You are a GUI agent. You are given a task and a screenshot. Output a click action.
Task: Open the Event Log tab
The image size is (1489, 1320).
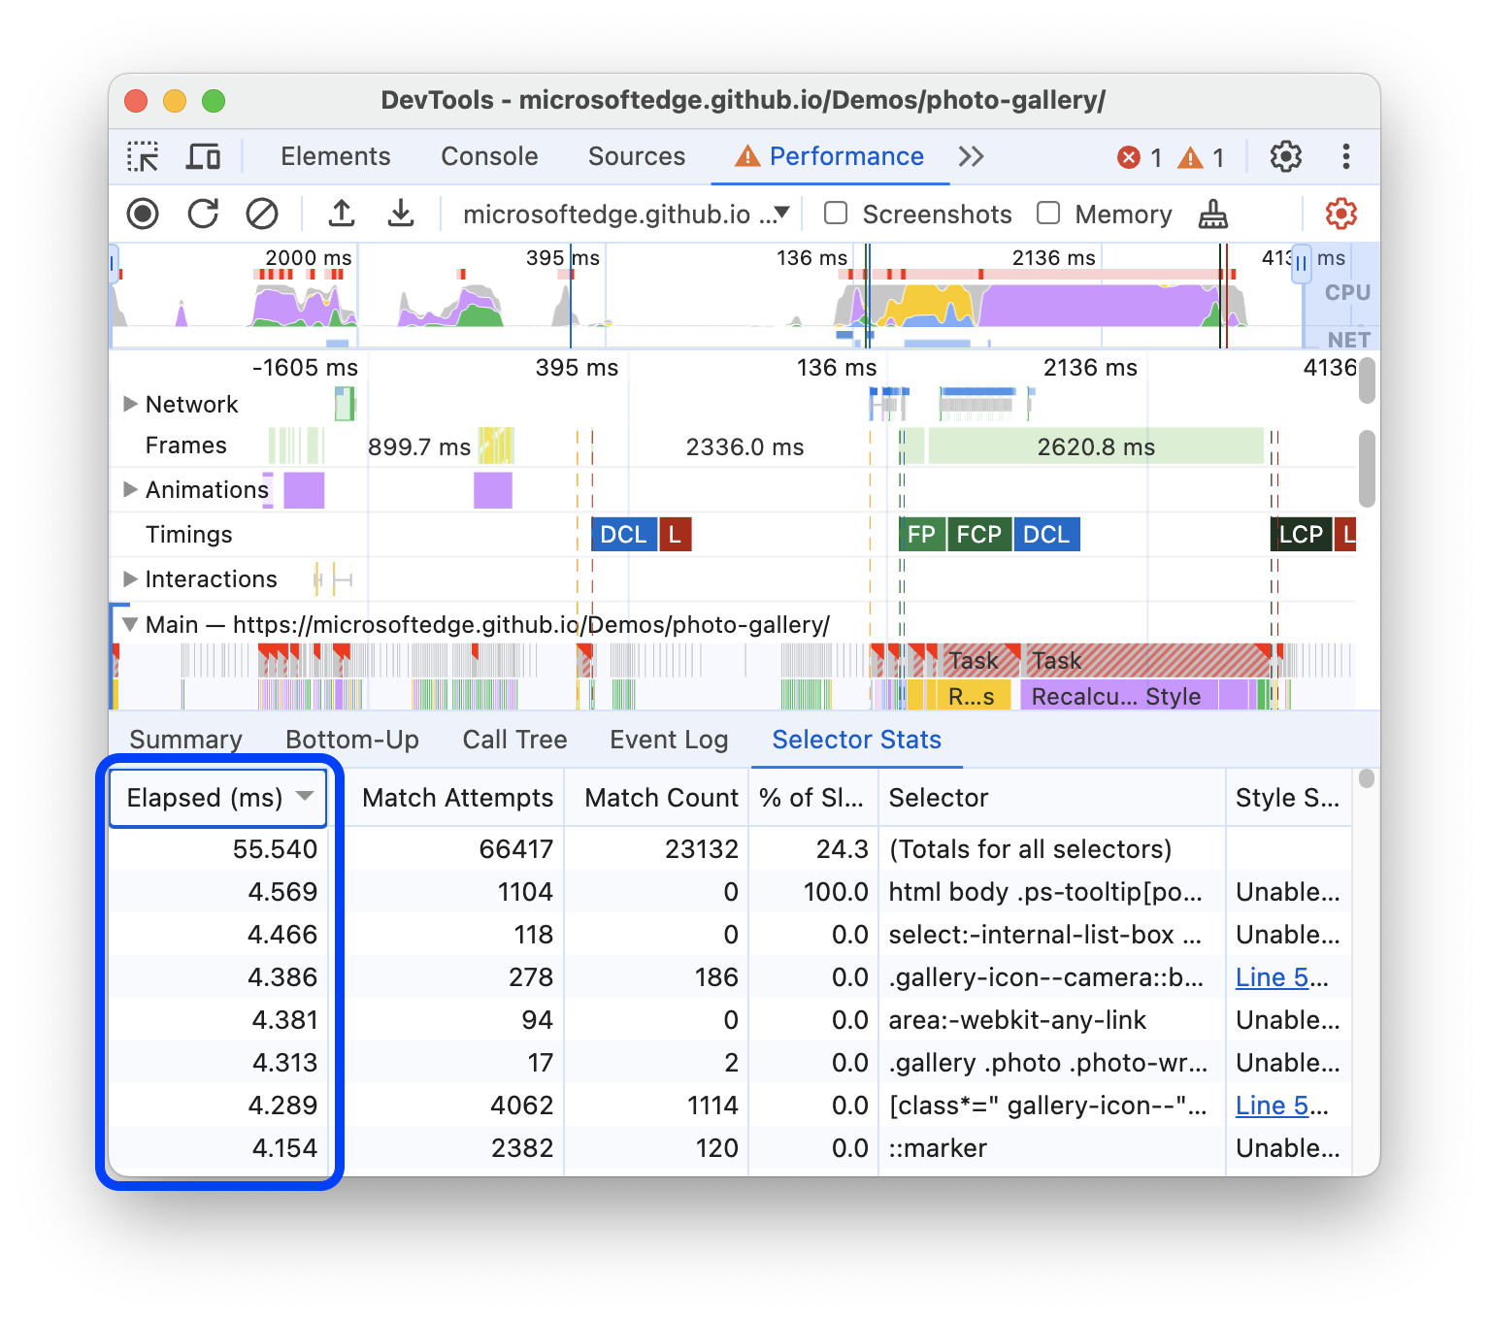pyautogui.click(x=668, y=739)
